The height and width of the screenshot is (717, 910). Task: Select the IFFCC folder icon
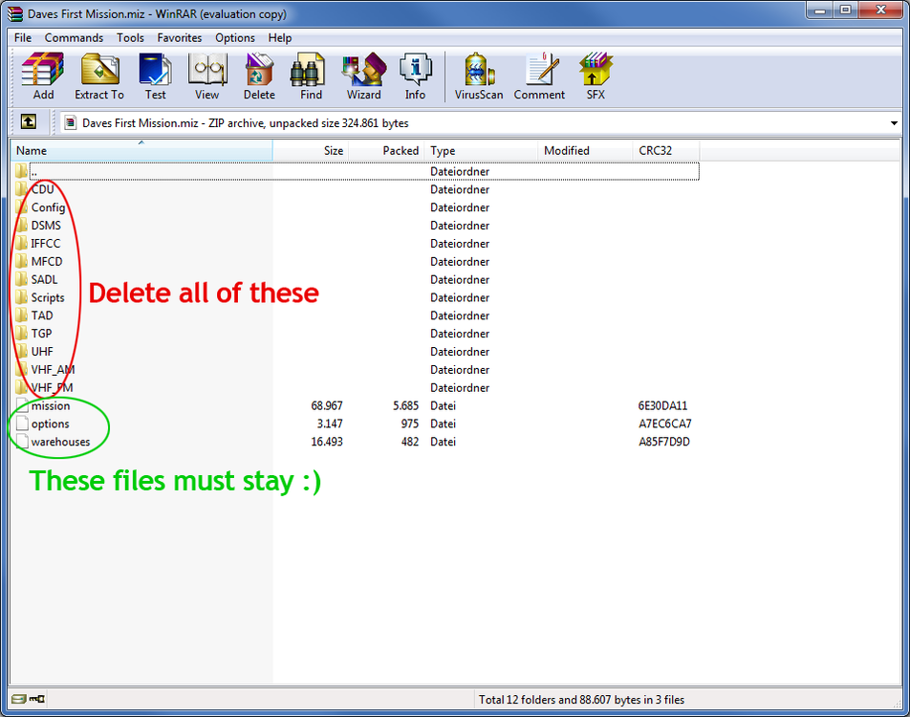pos(22,243)
